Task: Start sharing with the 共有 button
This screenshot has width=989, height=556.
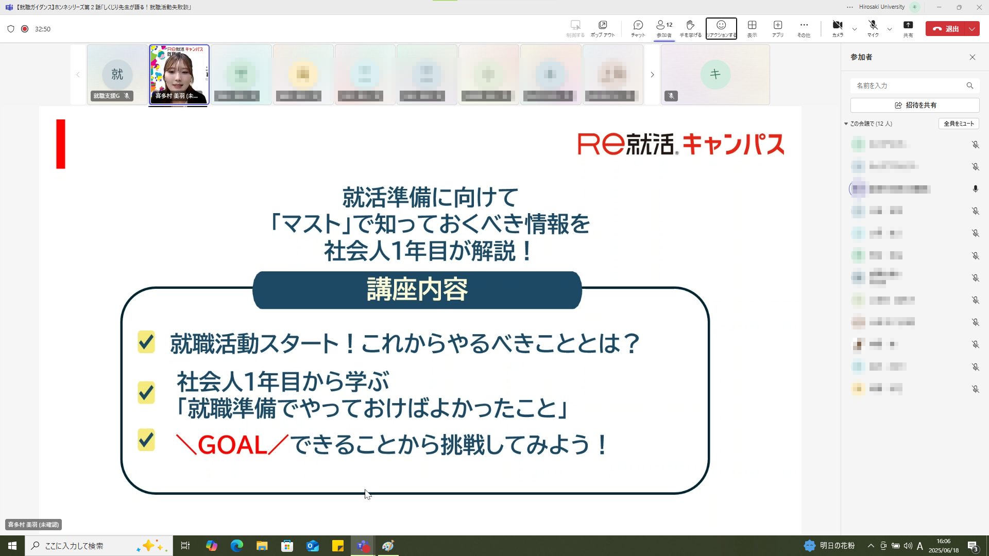Action: coord(908,29)
